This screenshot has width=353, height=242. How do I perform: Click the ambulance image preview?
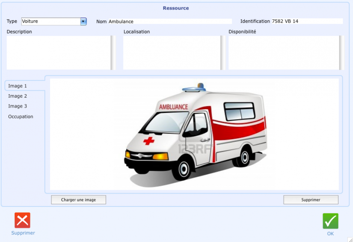point(194,134)
